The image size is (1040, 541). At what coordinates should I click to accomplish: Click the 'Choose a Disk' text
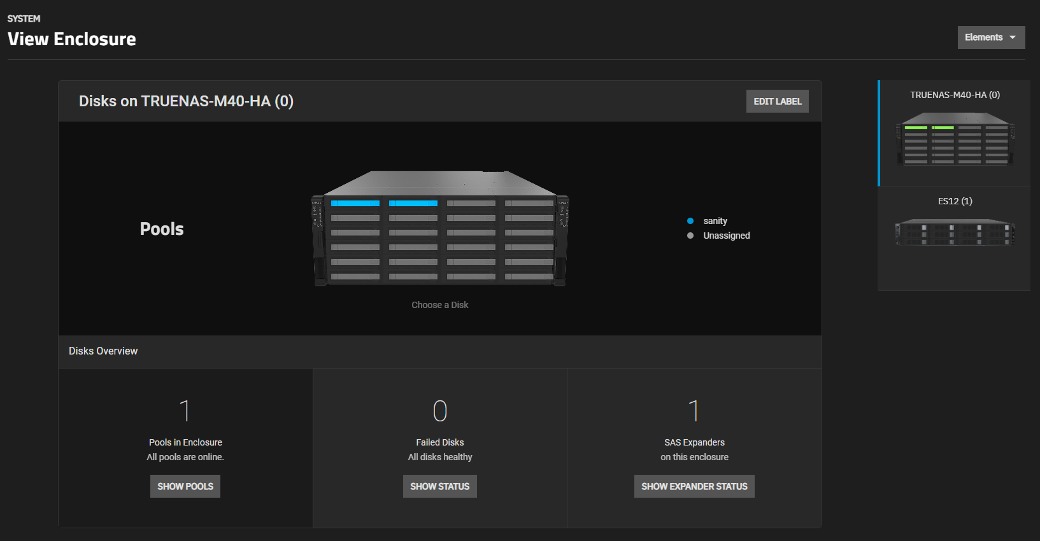(x=439, y=305)
